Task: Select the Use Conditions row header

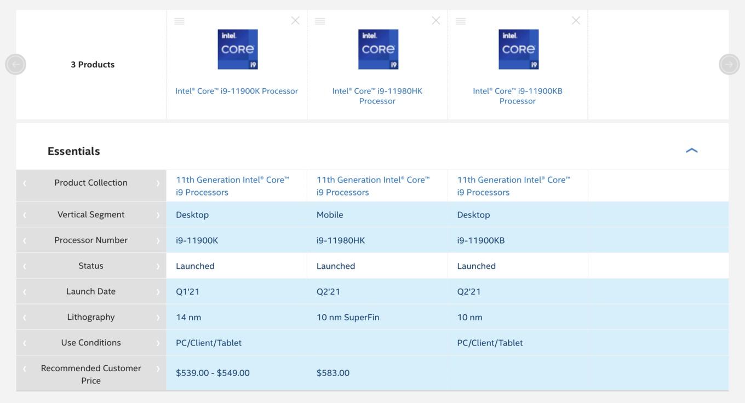Action: [x=91, y=343]
